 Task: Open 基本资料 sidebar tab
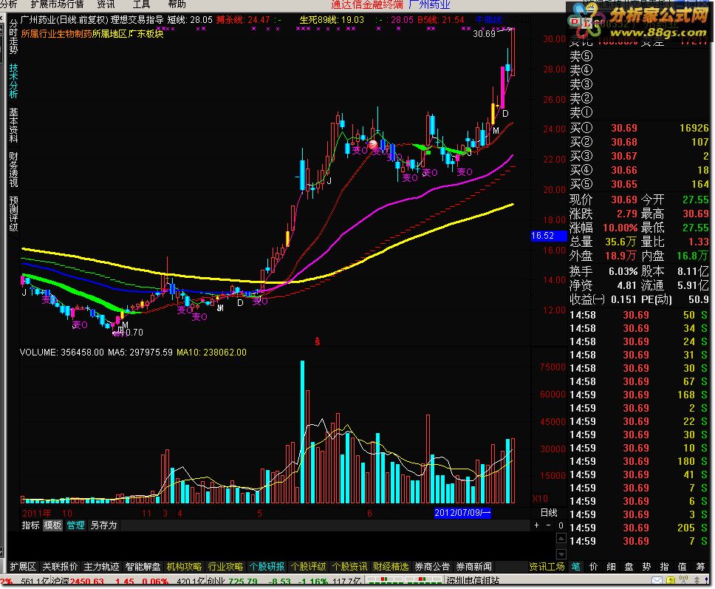pos(14,125)
